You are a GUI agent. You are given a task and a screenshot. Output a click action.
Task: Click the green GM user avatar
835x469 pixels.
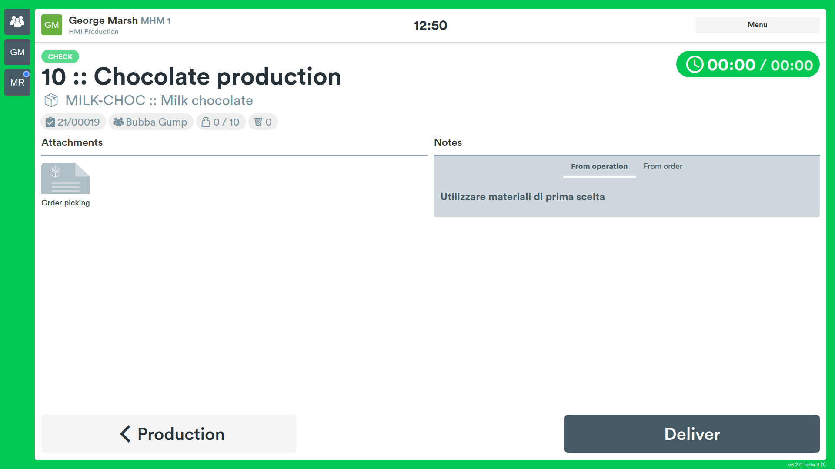(x=52, y=25)
